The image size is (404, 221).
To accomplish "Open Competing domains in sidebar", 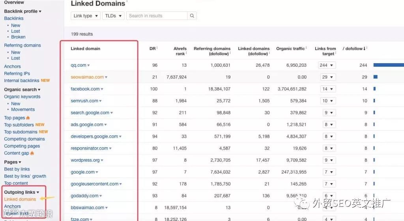I will [24, 139].
